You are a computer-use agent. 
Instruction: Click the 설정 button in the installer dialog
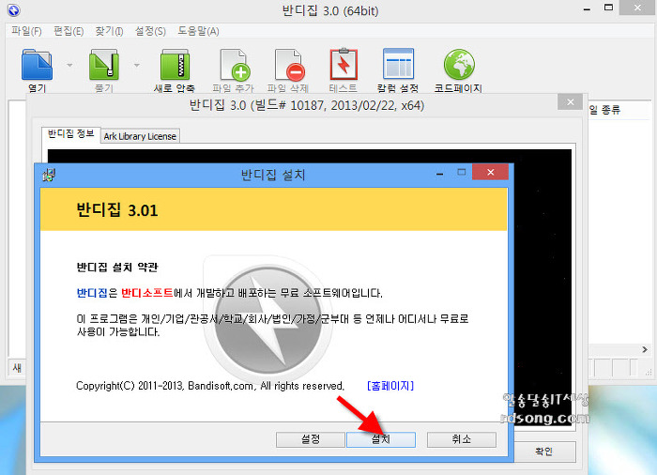coord(311,439)
